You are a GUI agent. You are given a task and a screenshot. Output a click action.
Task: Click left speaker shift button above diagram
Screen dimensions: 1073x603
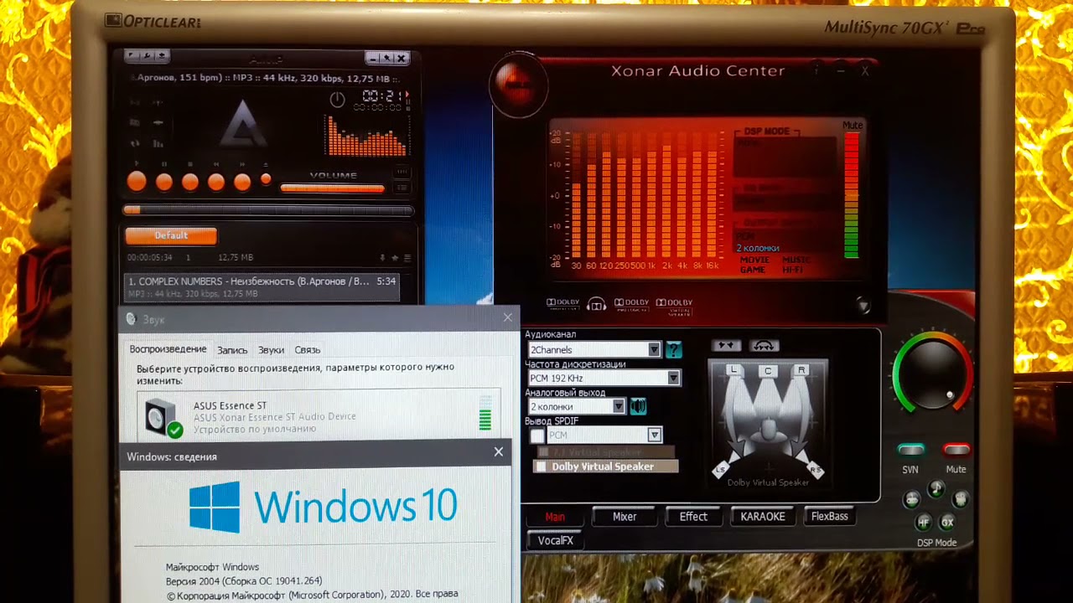(726, 345)
